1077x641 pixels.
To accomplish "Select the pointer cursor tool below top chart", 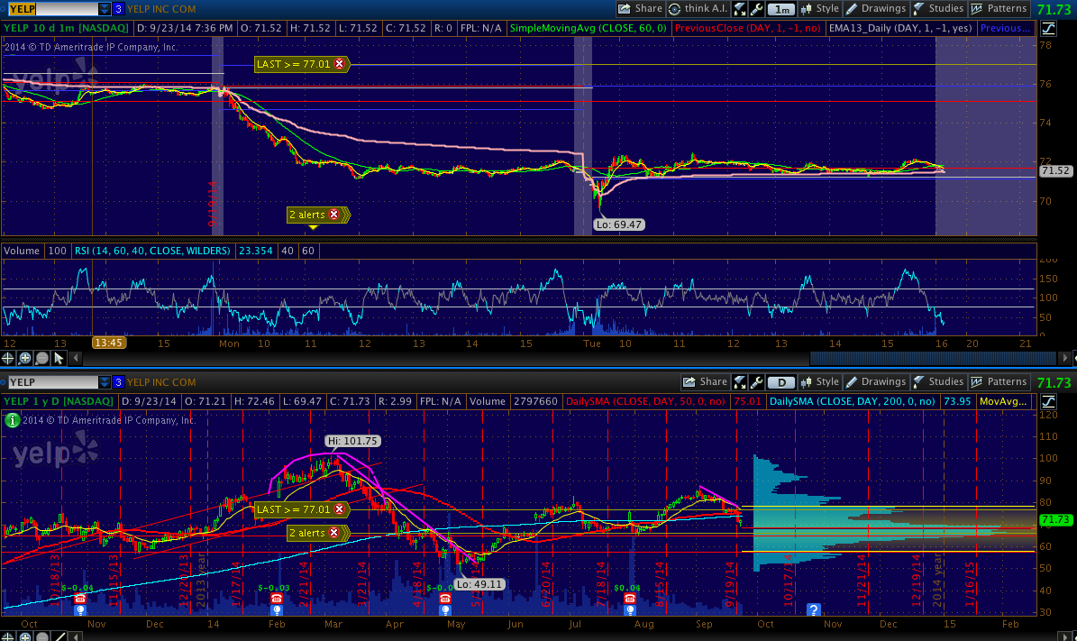I will point(59,358).
